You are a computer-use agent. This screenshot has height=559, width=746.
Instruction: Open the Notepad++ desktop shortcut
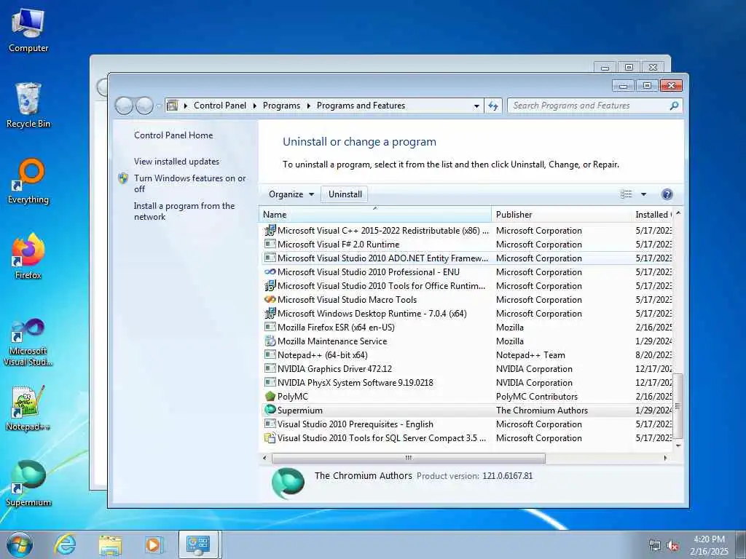point(28,408)
